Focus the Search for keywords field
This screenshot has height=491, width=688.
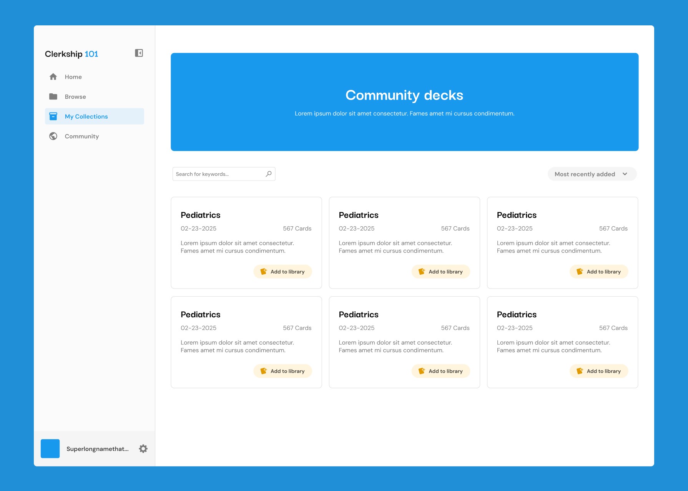click(224, 174)
